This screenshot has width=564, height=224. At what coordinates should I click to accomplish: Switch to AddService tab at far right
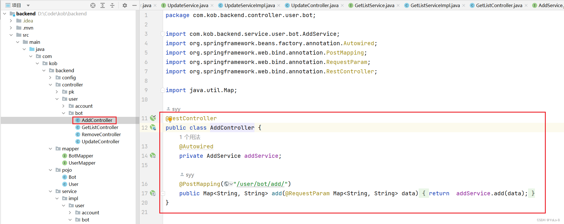pyautogui.click(x=548, y=5)
